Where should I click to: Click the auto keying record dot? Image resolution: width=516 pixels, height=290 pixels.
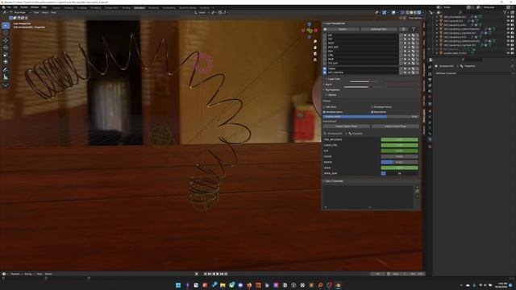coord(197,274)
